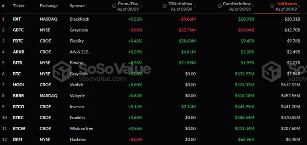Sort by Prem./Dsc. using its sort arrows
The height and width of the screenshot is (145, 307).
[141, 6]
